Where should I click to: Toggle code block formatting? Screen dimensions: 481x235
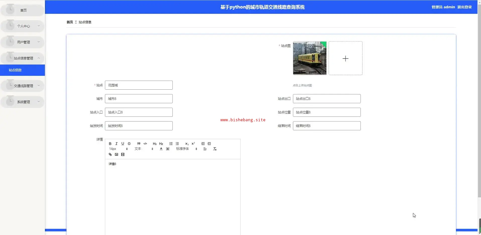click(x=145, y=144)
